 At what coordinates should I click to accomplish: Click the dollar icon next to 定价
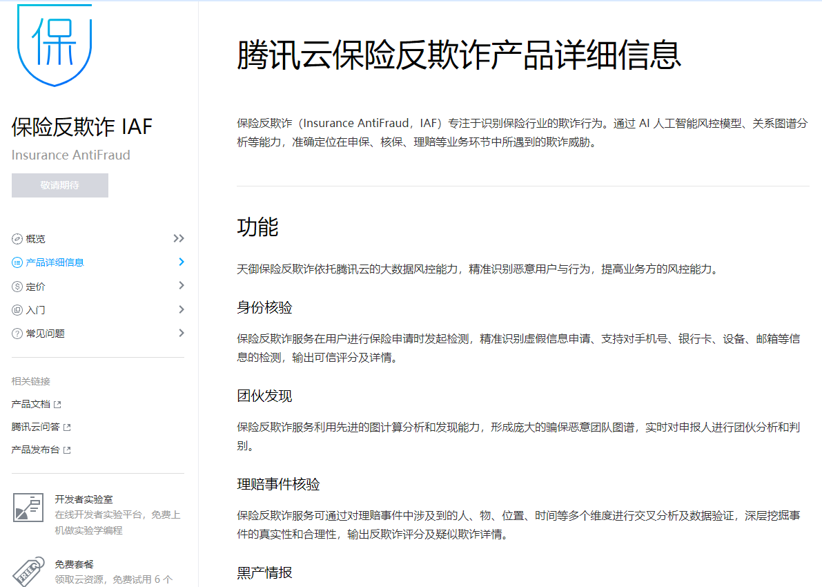coord(17,285)
